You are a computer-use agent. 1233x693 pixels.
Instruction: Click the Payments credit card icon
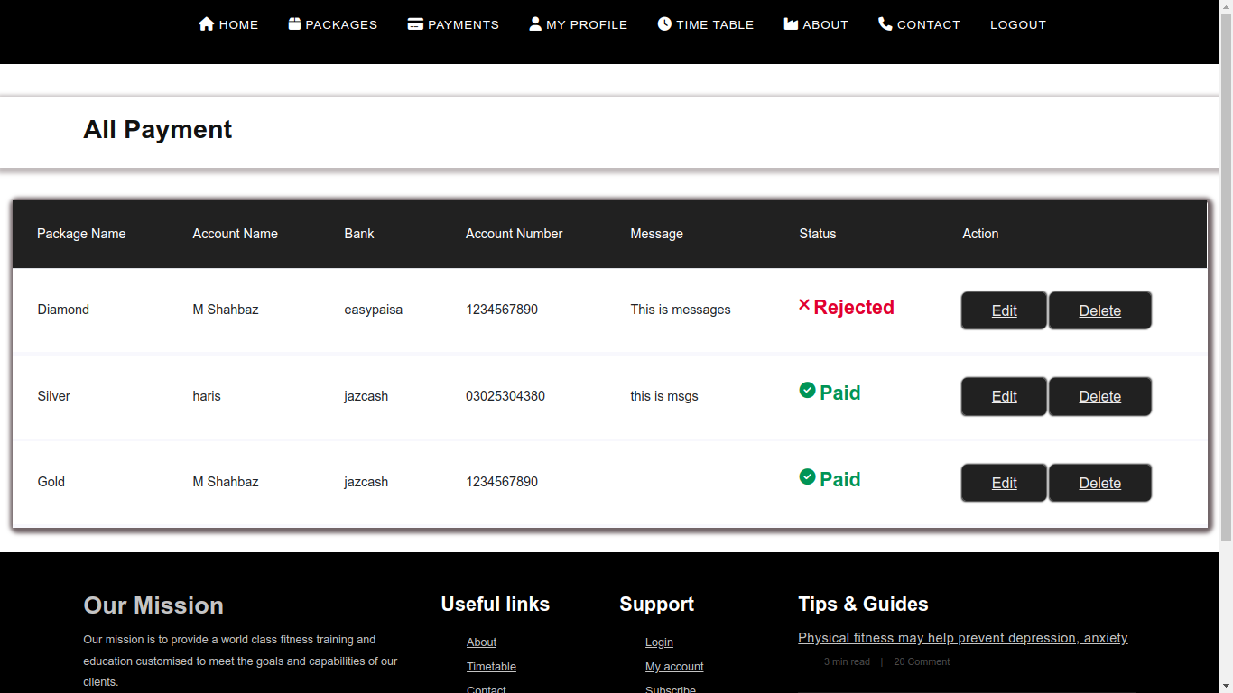[x=415, y=24]
